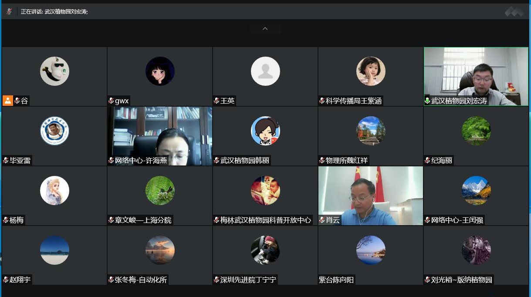Click the host badge icon beside 谷

click(x=8, y=101)
